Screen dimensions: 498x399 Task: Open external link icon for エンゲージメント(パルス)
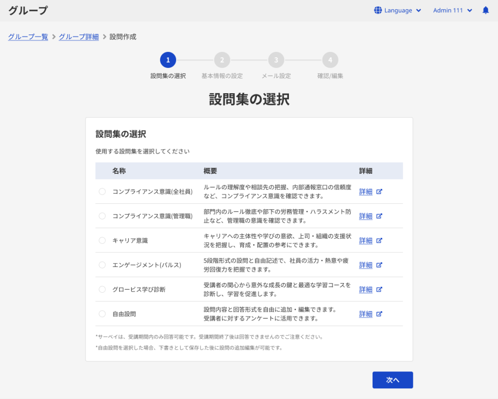click(379, 265)
